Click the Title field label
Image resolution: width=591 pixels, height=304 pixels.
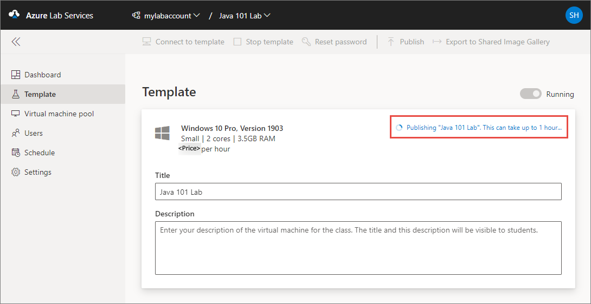point(163,175)
